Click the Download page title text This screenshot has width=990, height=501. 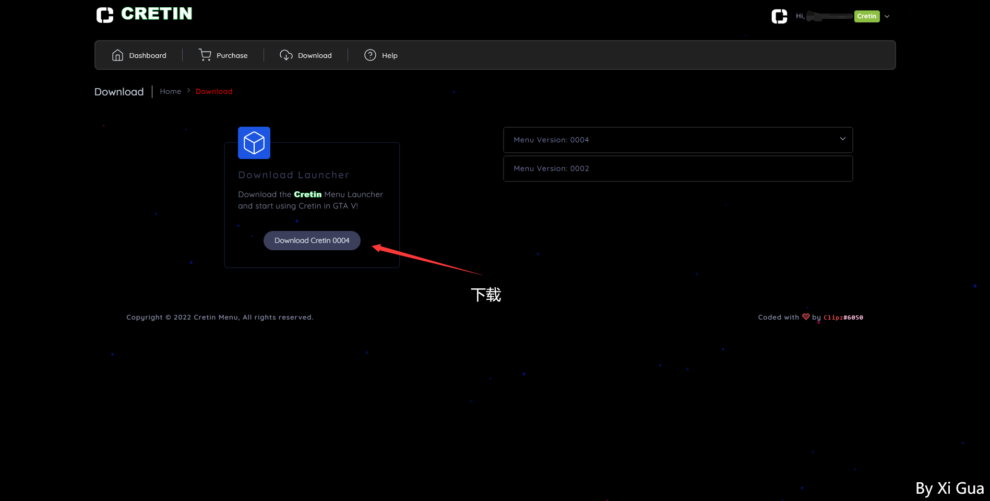click(119, 92)
